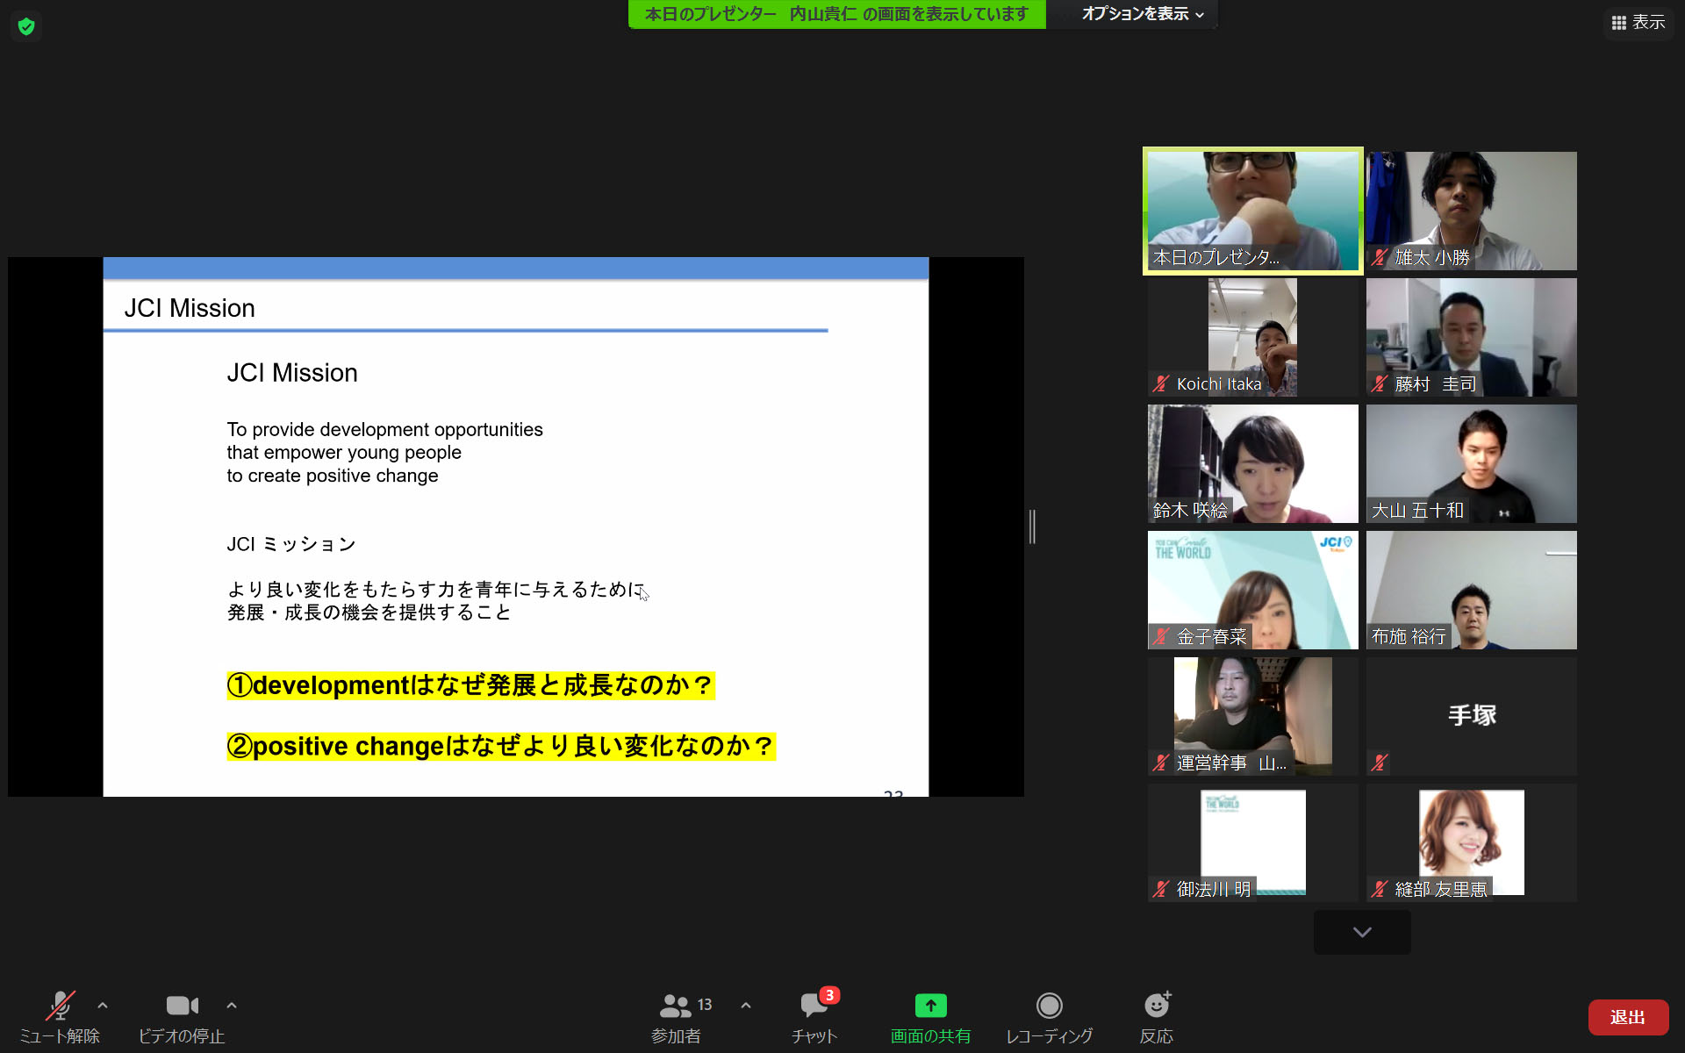The image size is (1685, 1053).
Task: Expand participants options arrow
Action: point(746,1006)
